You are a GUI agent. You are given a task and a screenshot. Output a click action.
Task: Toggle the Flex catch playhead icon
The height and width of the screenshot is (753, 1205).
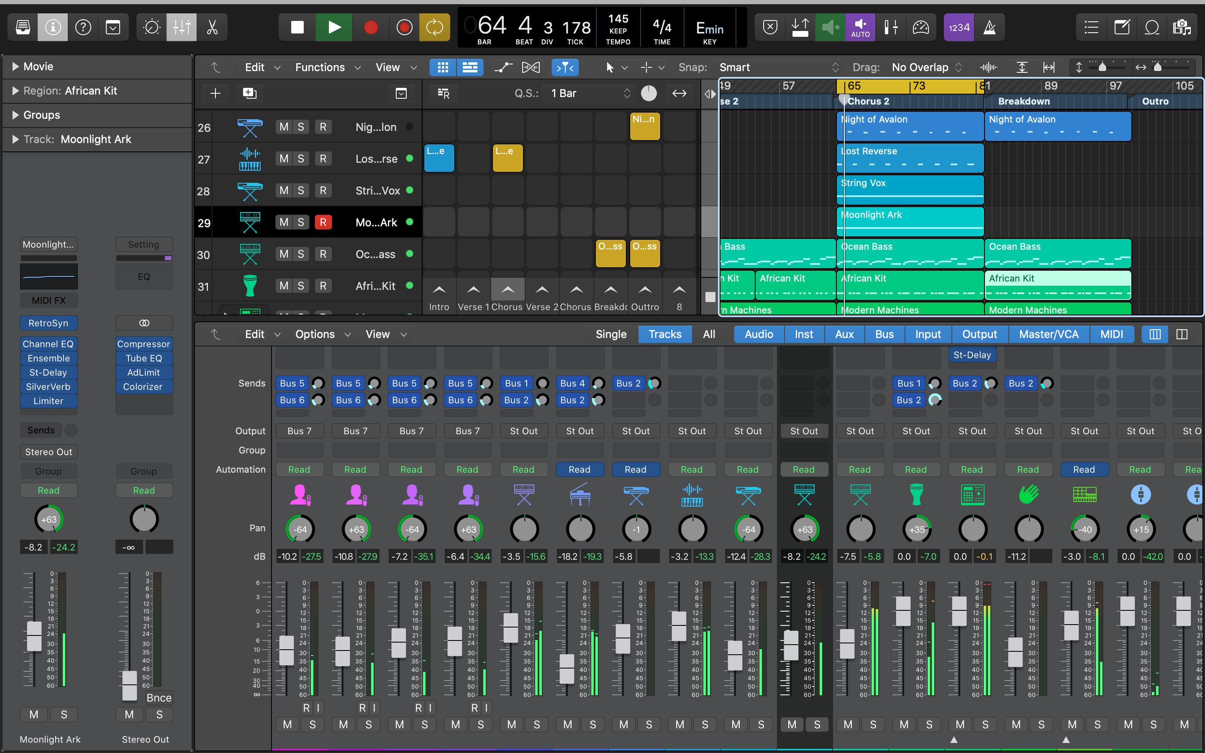[565, 67]
